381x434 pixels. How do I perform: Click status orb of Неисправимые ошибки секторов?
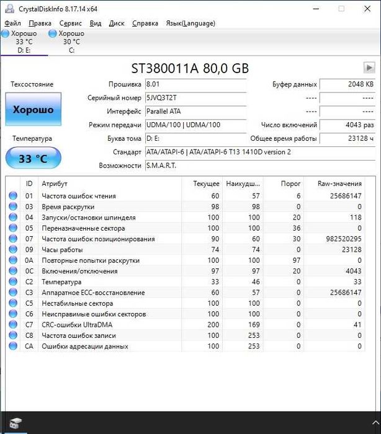point(13,314)
